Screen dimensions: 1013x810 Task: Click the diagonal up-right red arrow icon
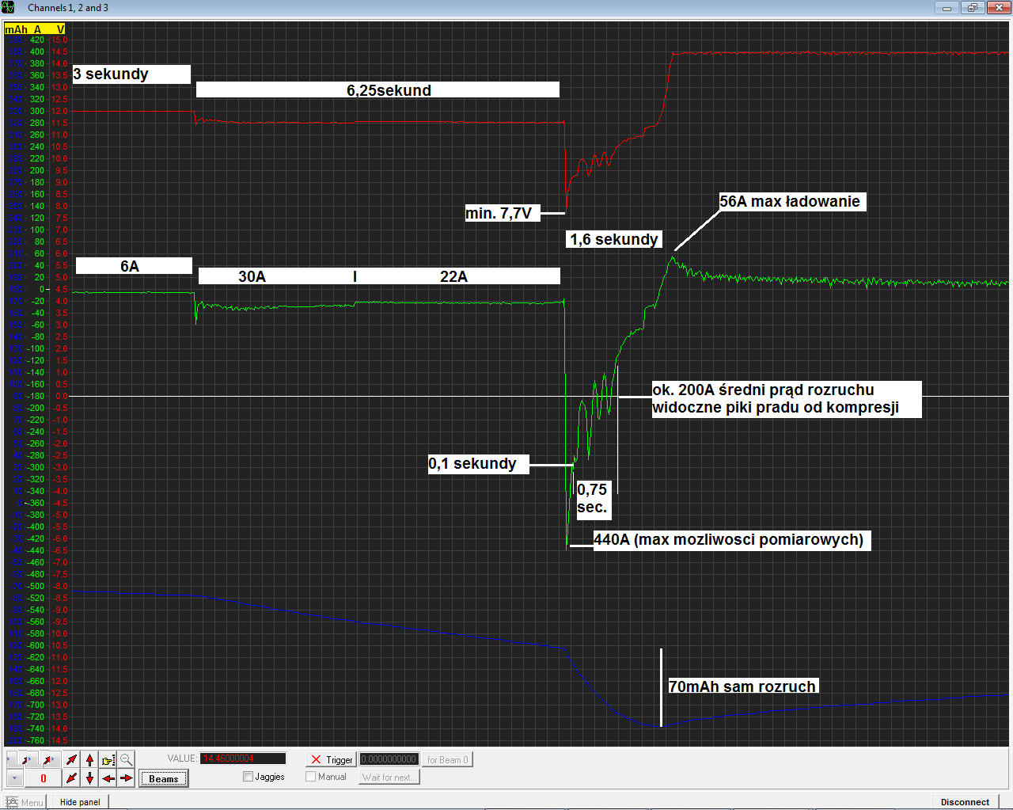[x=71, y=760]
